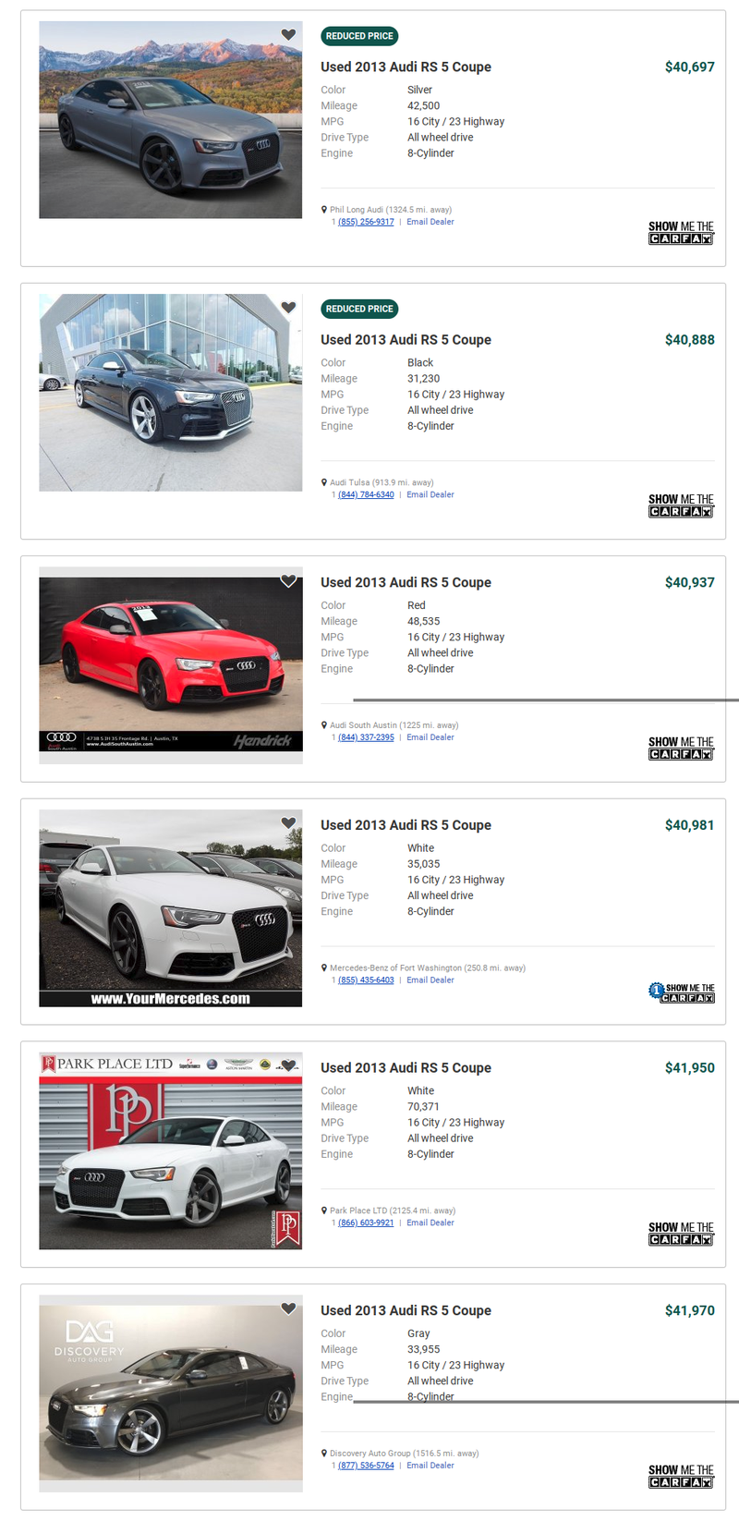Screen dimensions: 739x1521
Task: Click the location marker beside Park Place LTD
Action: tap(324, 1211)
